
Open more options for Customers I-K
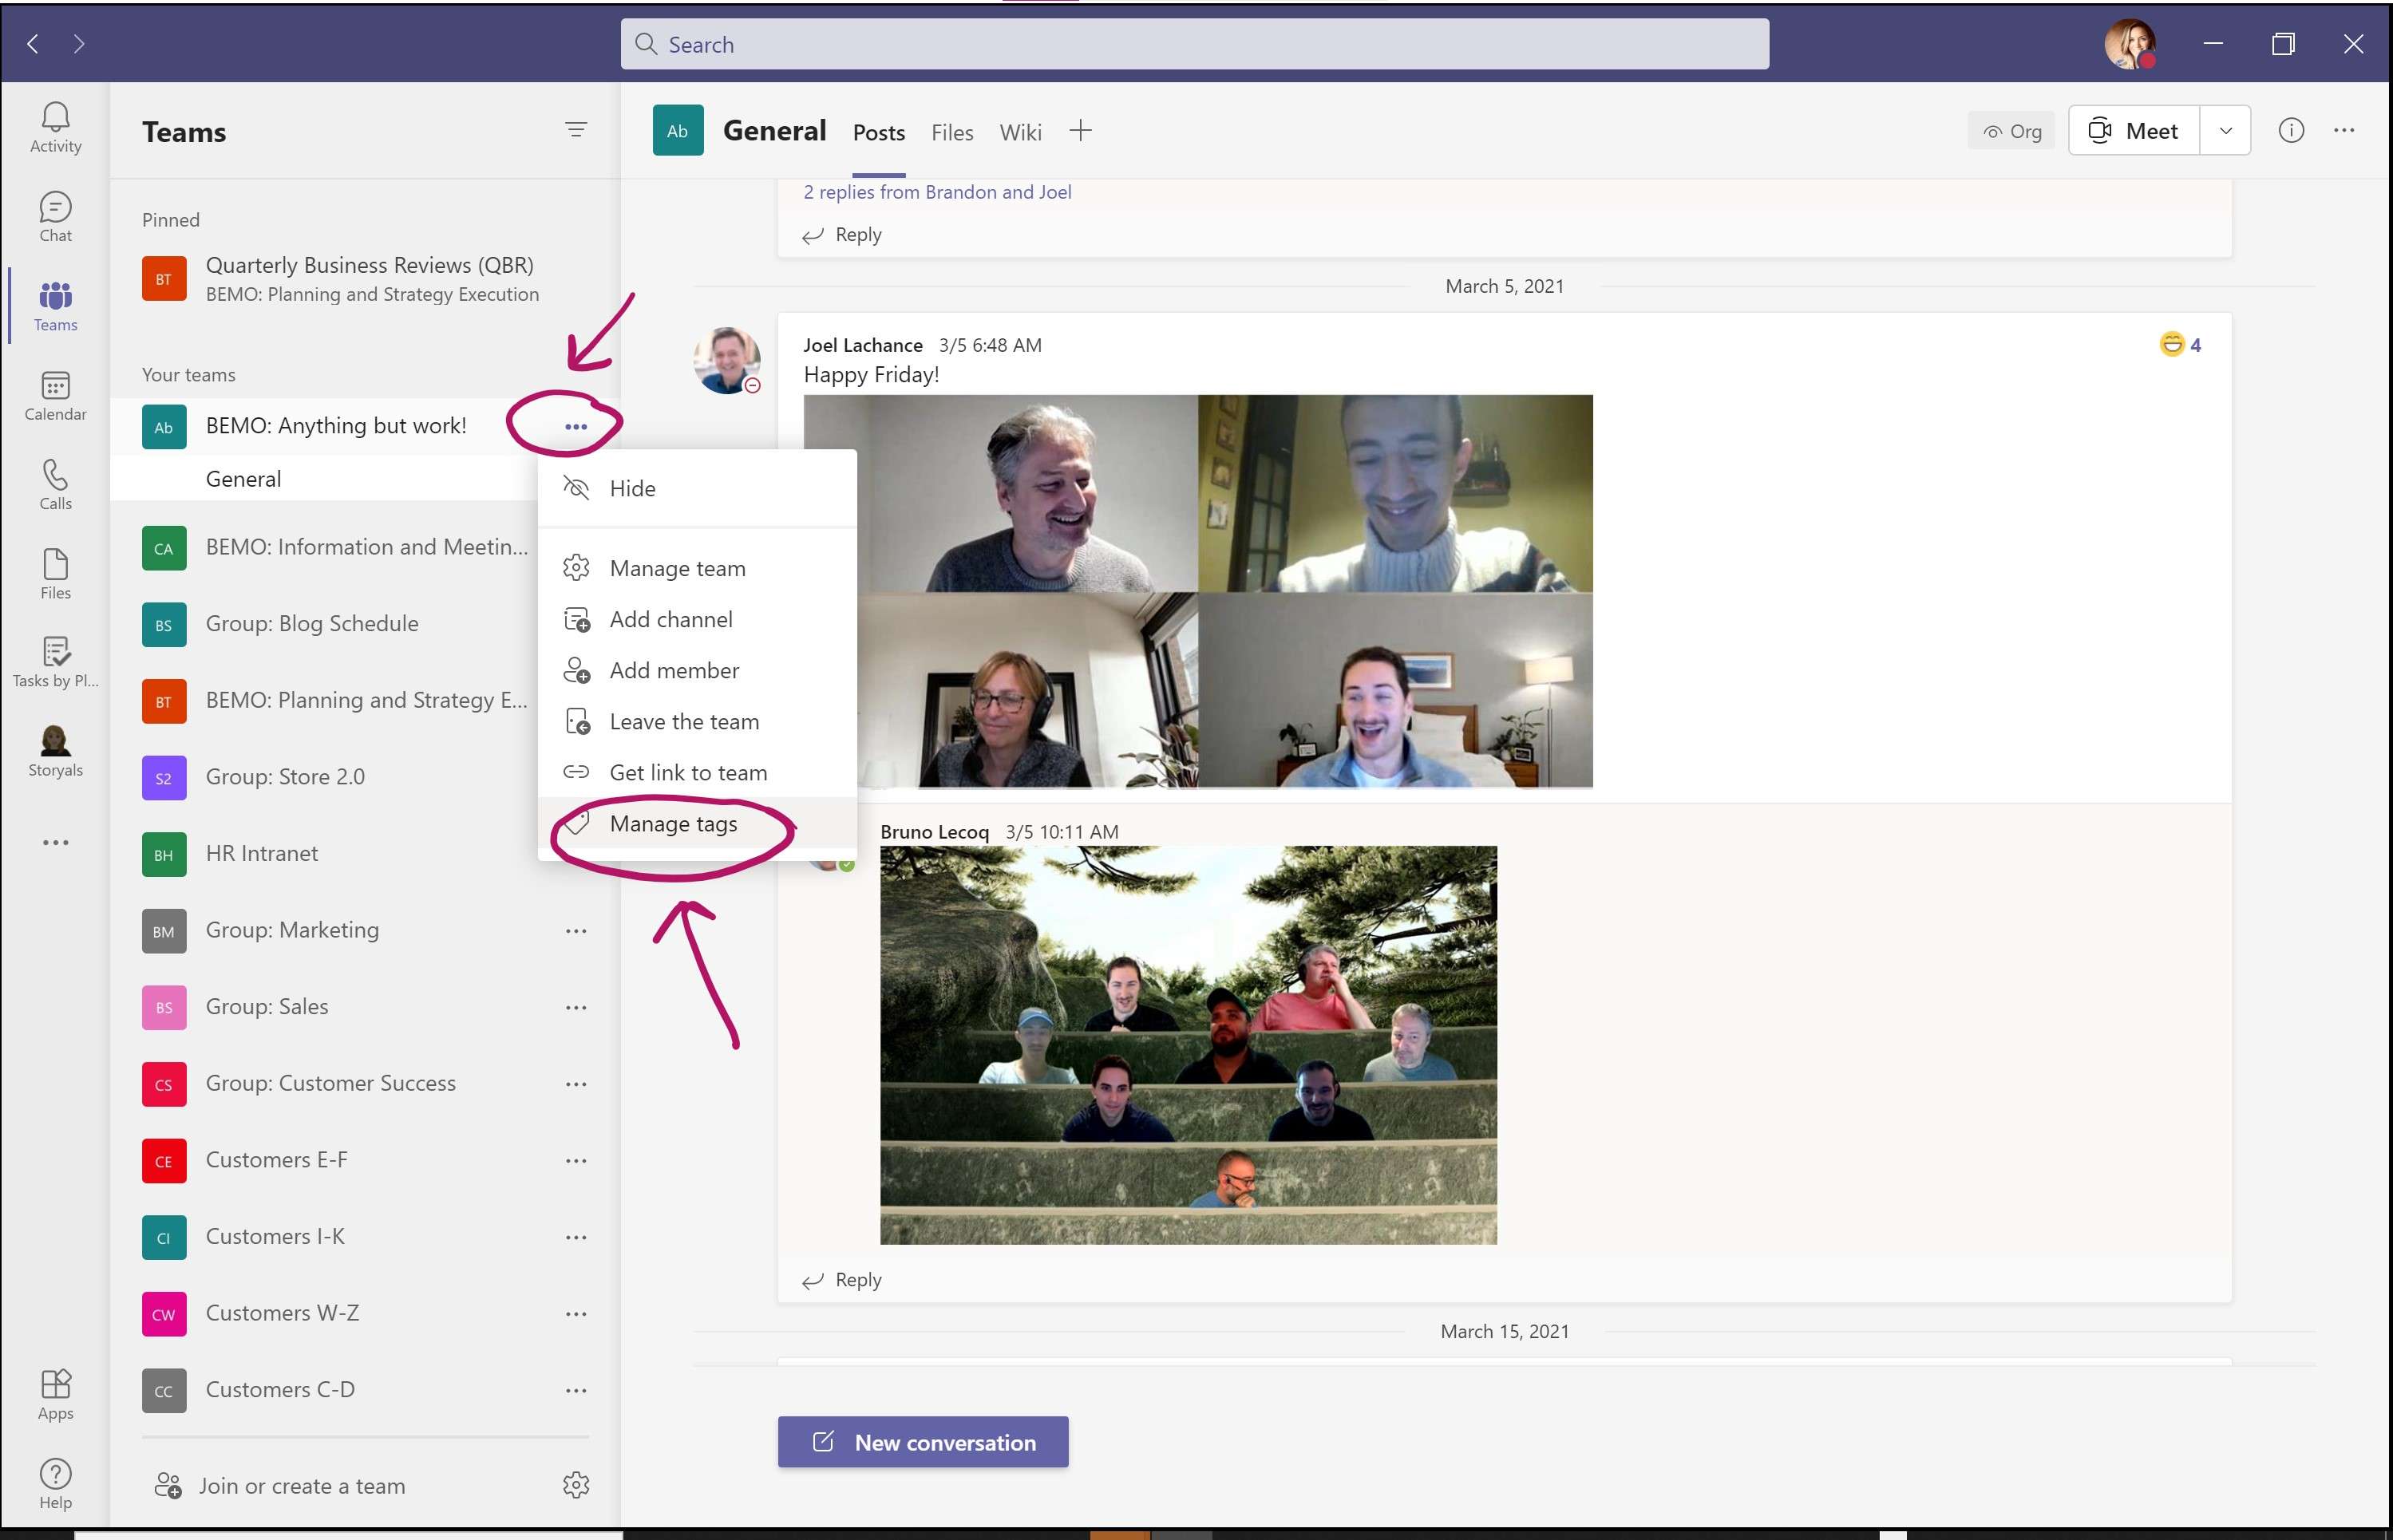click(x=576, y=1237)
